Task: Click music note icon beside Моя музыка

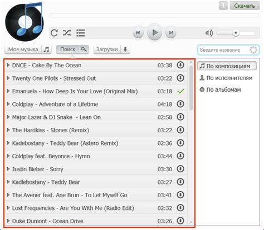Action: [x=47, y=49]
